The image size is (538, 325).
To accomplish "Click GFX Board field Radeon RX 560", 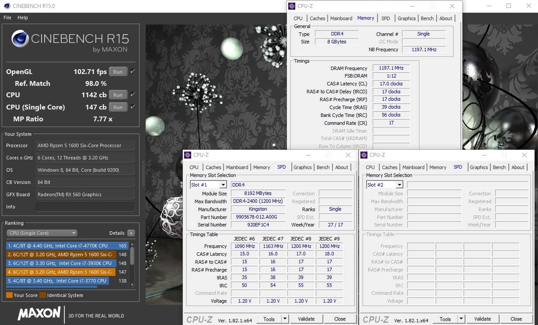I will (85, 194).
